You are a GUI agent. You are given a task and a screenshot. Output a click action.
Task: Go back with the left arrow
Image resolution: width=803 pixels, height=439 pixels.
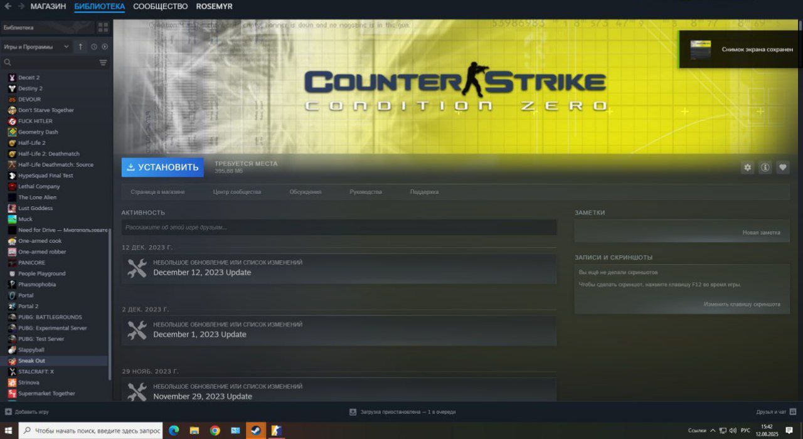8,6
